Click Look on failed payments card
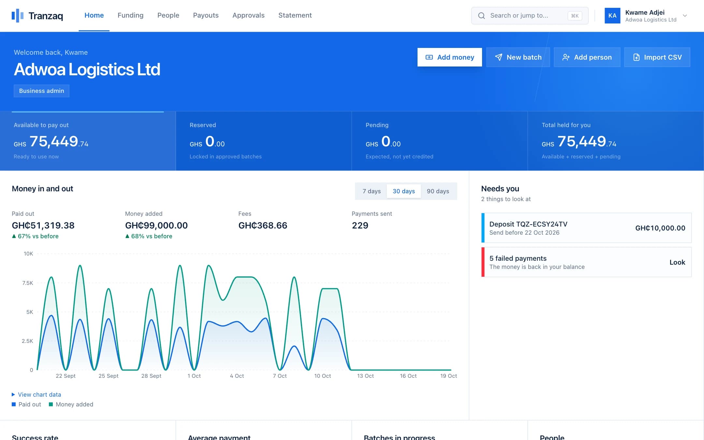704x440 pixels. 677,262
